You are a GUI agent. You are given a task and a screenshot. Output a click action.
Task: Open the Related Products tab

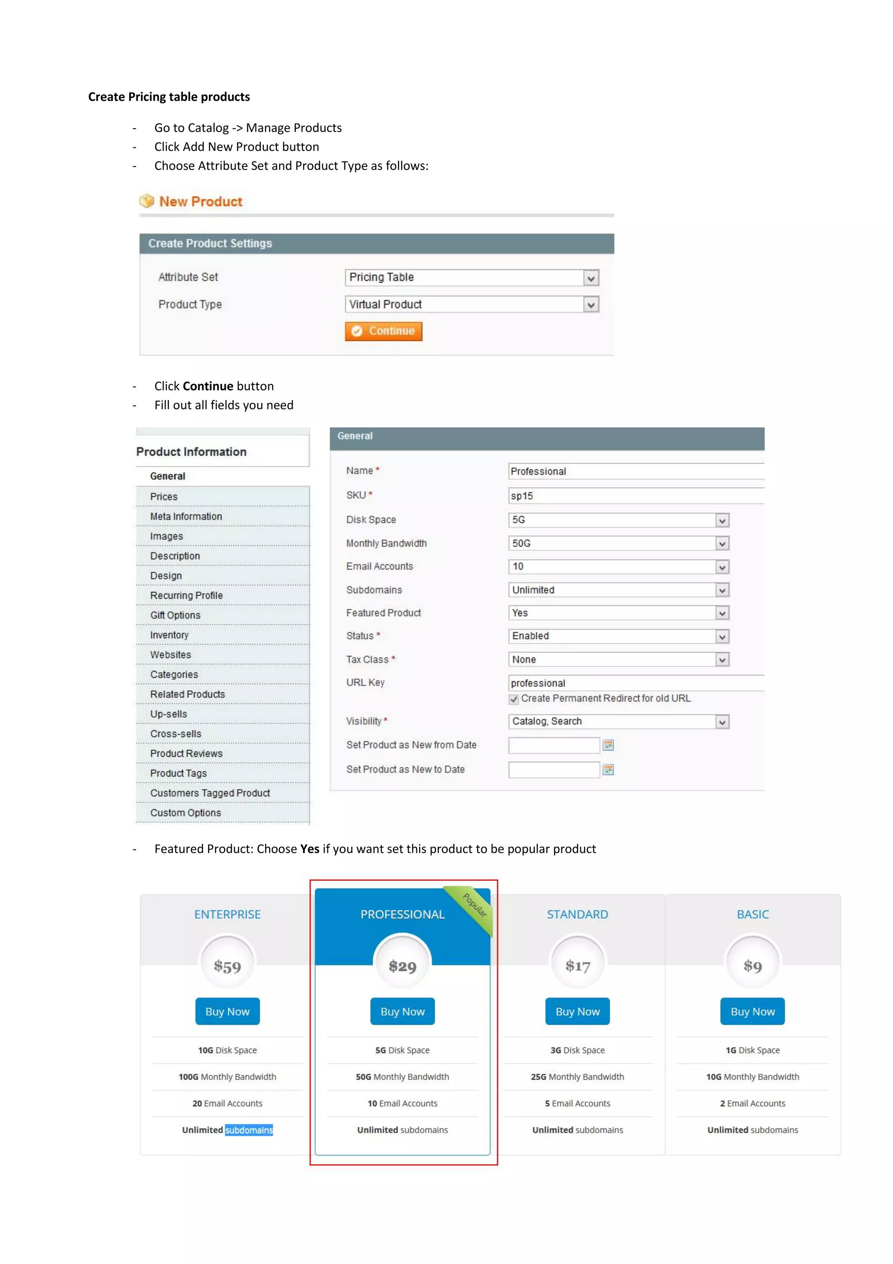click(x=222, y=695)
